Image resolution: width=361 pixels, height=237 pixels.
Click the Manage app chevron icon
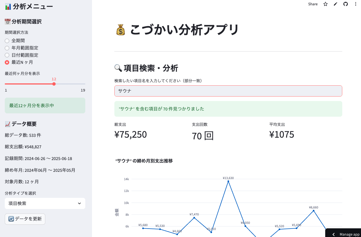(x=333, y=234)
